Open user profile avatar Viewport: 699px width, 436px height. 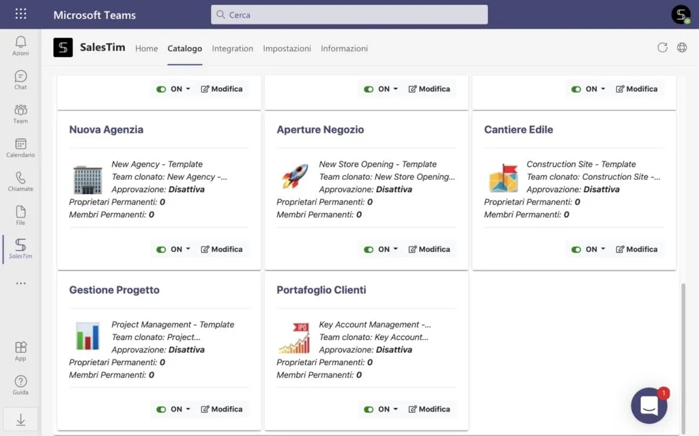(x=681, y=15)
